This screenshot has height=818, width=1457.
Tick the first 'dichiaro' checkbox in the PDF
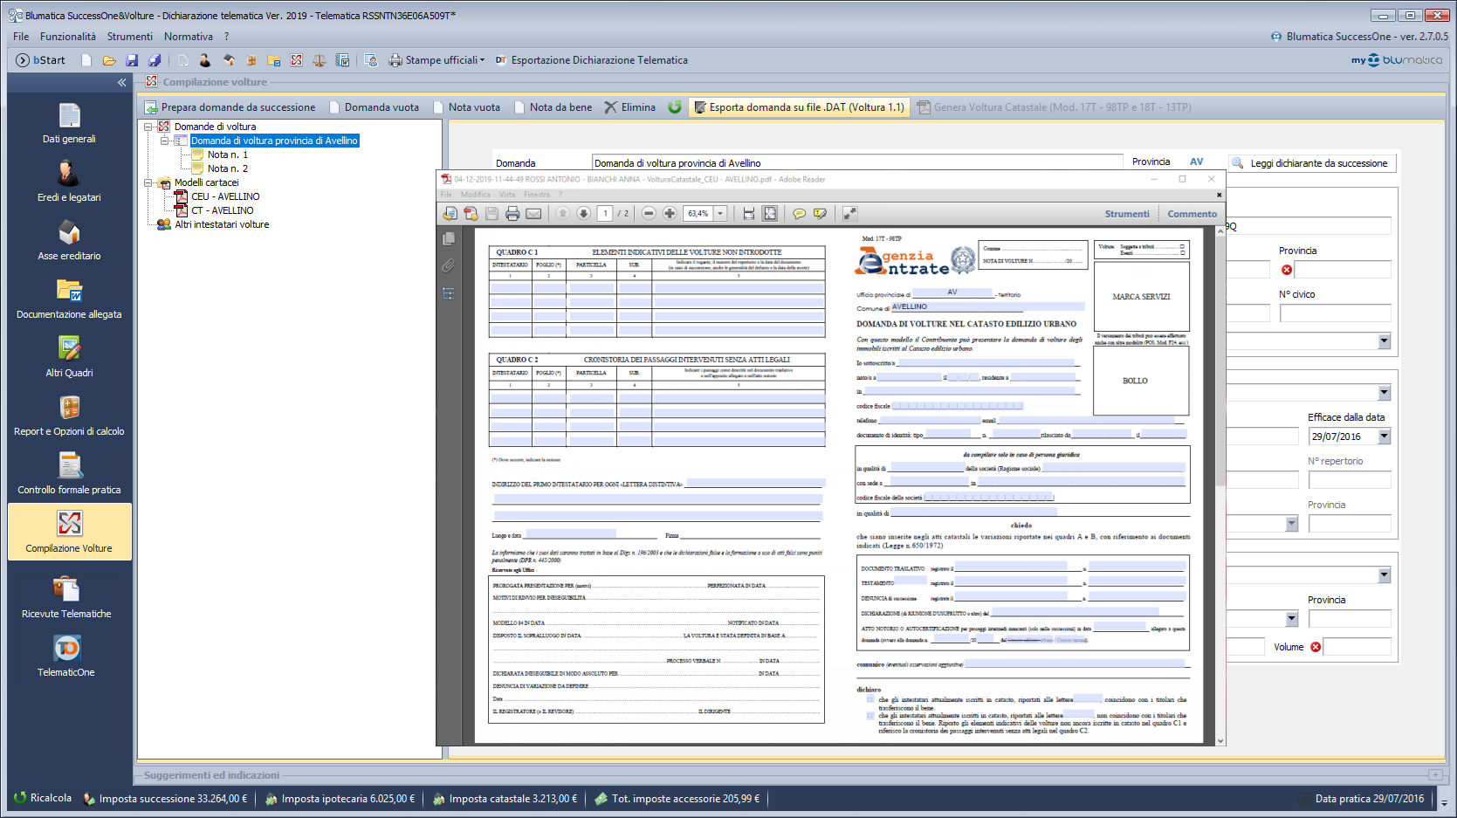point(870,699)
